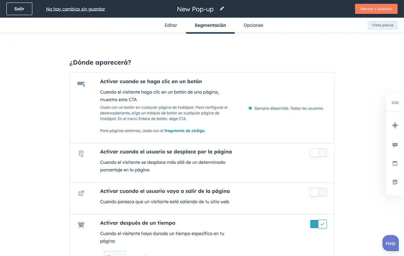Click the green availability status dot

(x=250, y=108)
